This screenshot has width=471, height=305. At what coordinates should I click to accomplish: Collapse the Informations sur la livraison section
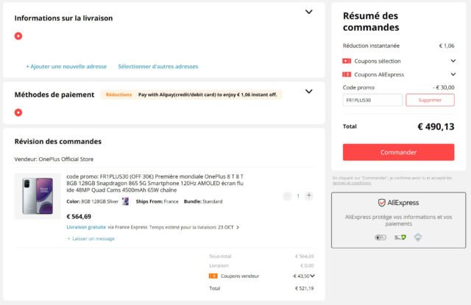309,12
